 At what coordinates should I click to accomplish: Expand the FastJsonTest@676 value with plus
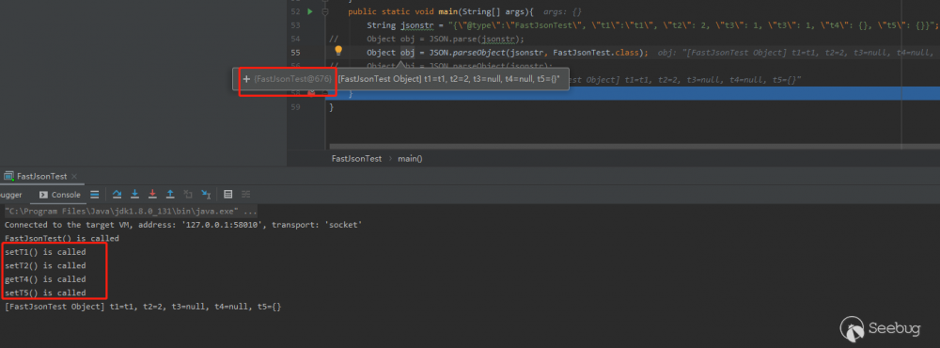point(246,79)
